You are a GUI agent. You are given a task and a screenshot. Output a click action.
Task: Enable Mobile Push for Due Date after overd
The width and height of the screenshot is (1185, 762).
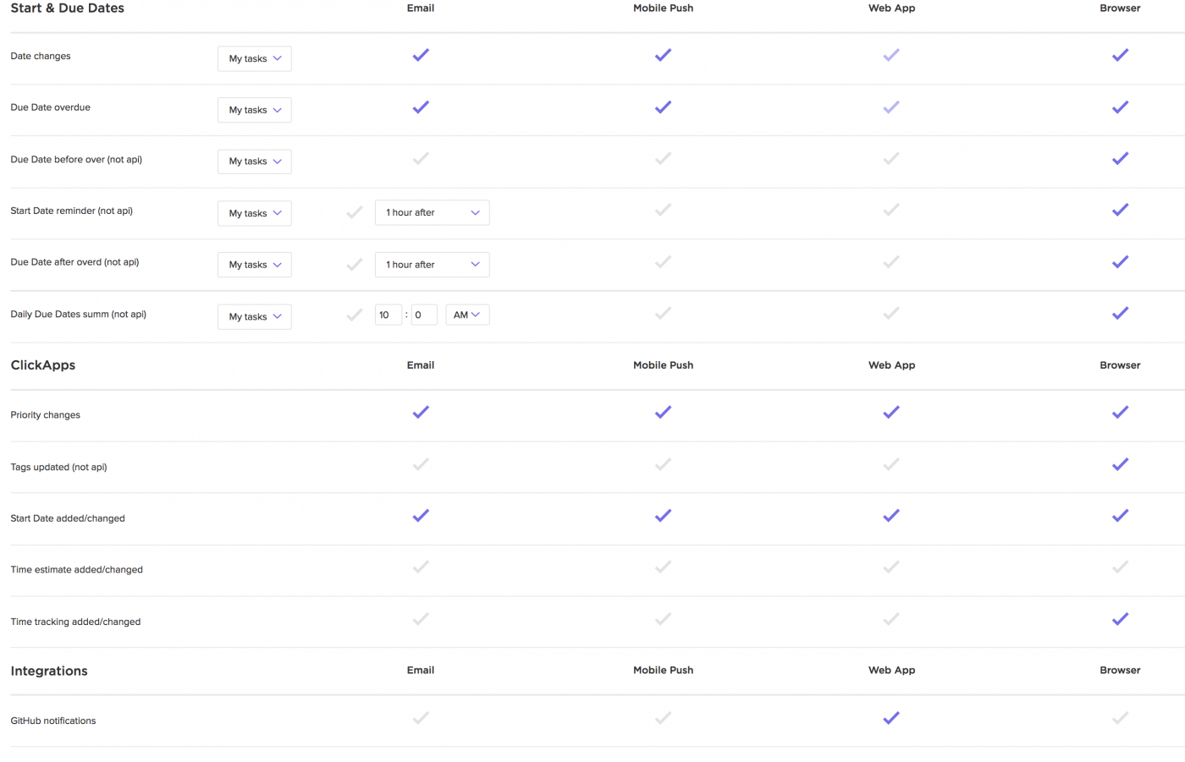point(663,262)
